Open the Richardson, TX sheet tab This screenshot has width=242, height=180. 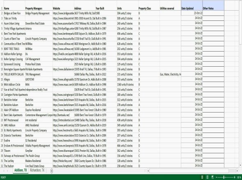point(37,170)
